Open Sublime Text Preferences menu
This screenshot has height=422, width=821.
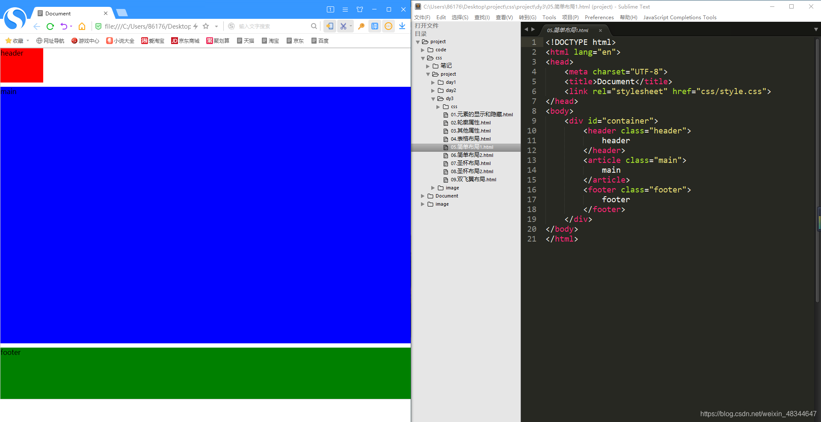point(599,18)
